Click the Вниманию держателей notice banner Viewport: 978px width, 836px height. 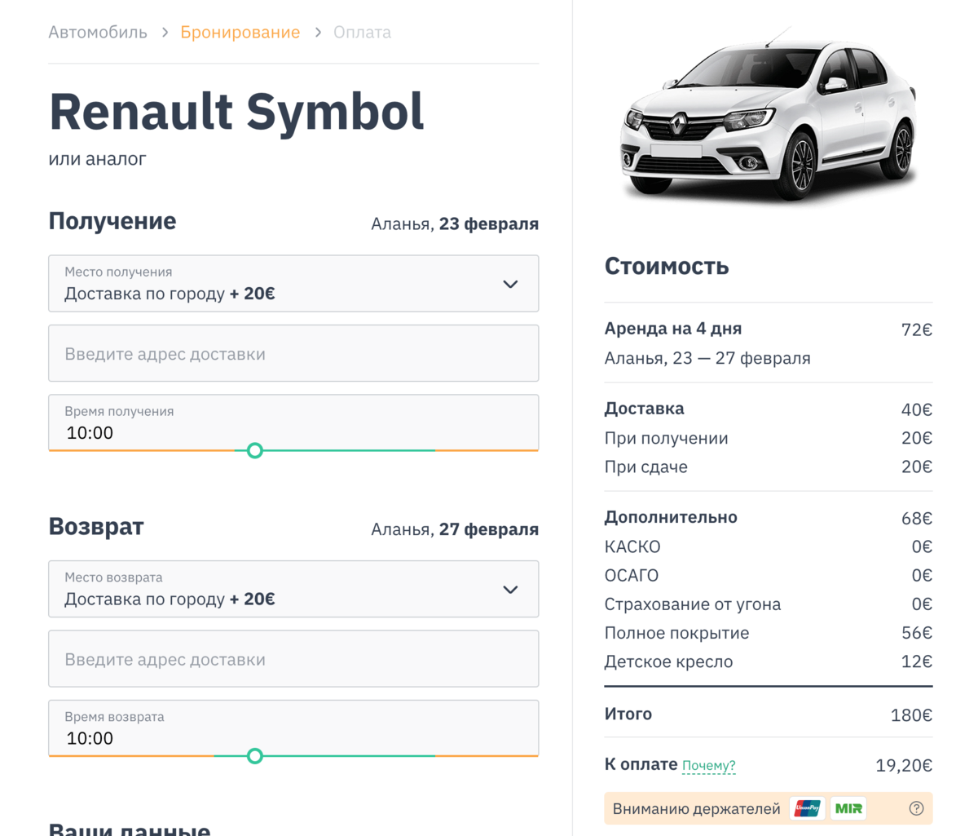coord(696,809)
